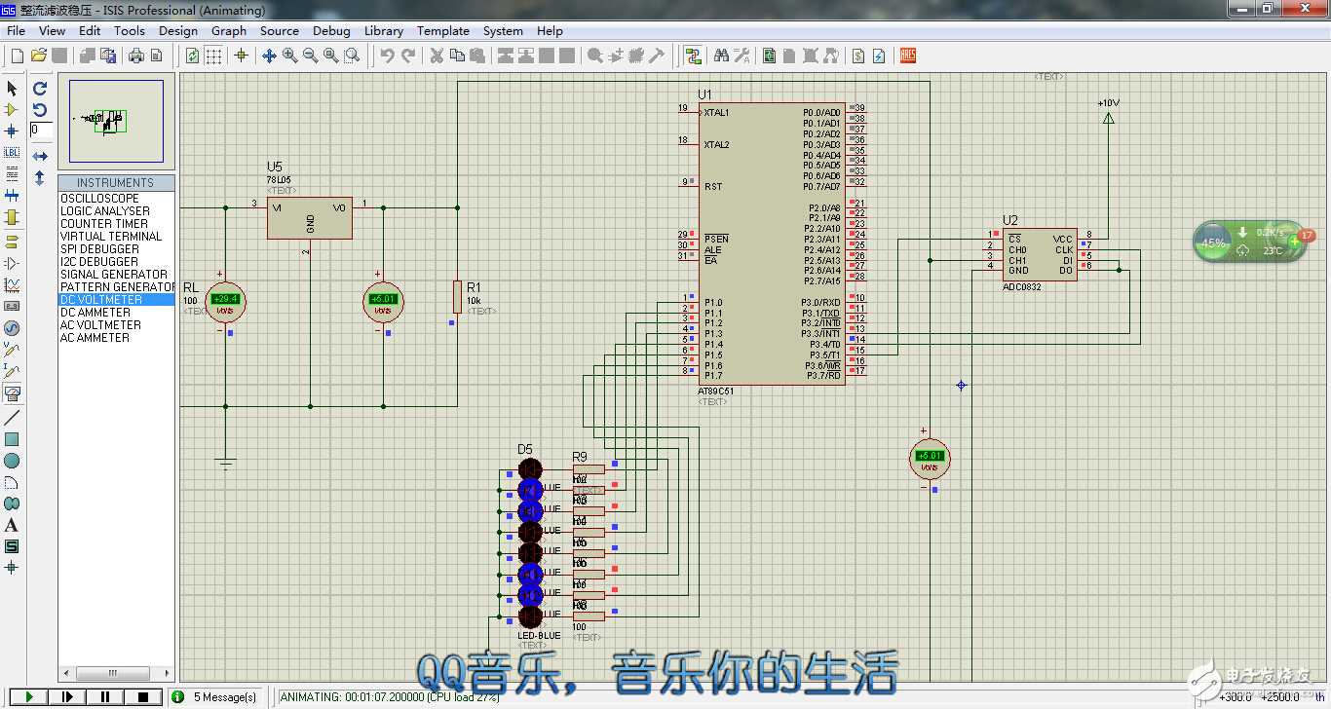Viewport: 1331px width, 709px height.
Task: Open the Design menu
Action: (177, 30)
